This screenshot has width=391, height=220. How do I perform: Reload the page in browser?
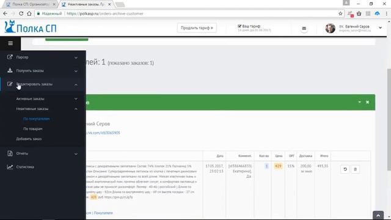[x=21, y=13]
